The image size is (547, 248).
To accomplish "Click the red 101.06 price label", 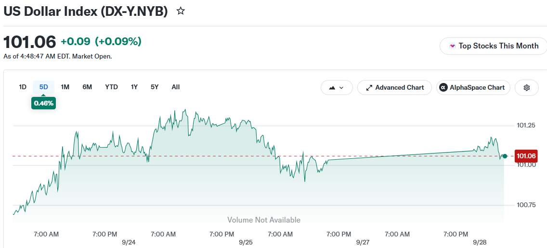I will pyautogui.click(x=526, y=156).
